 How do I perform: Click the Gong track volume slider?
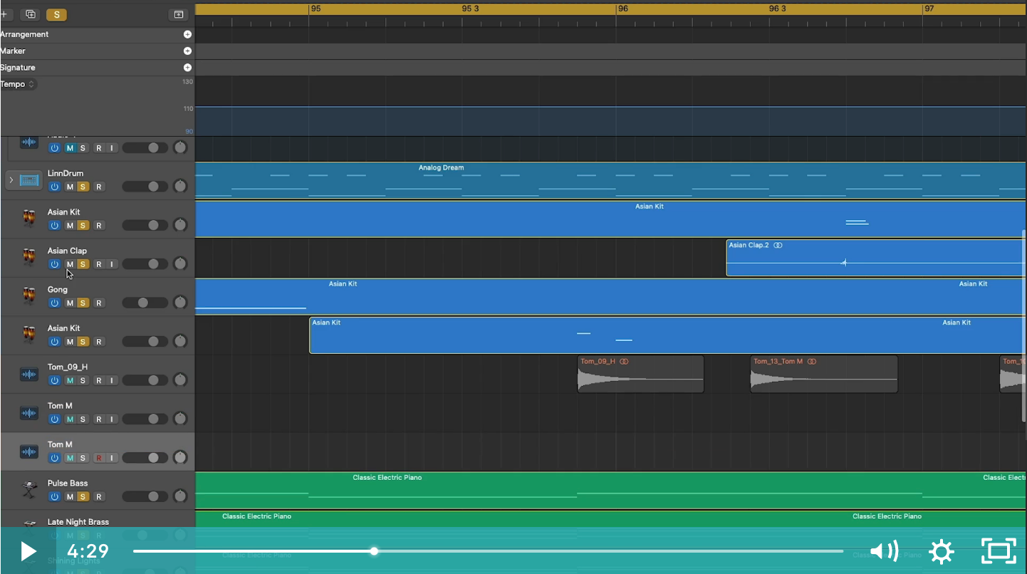pos(145,303)
